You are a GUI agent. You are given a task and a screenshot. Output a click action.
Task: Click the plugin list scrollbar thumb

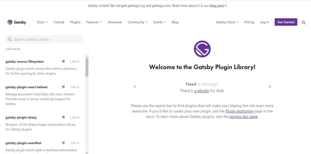(87, 67)
